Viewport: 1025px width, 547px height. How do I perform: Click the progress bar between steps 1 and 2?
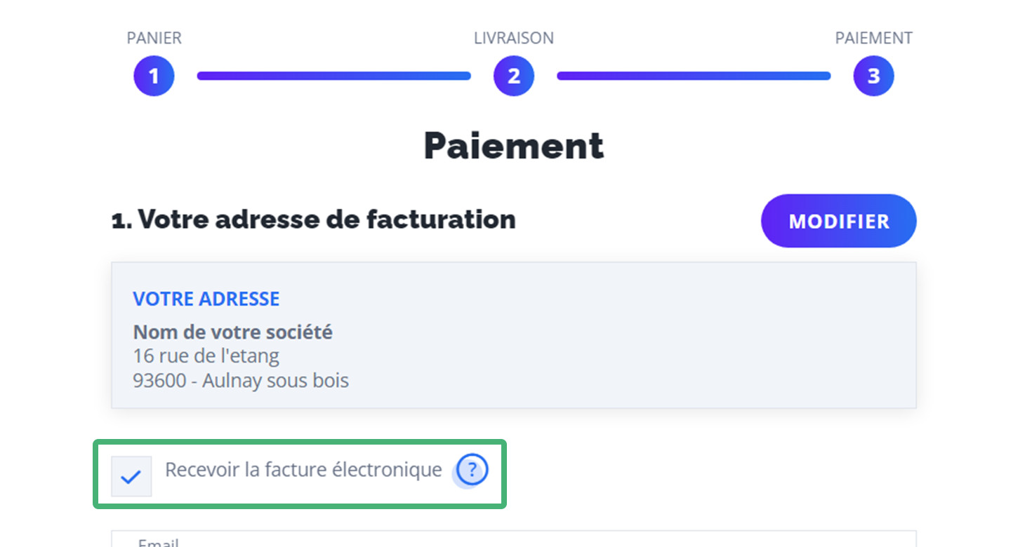[x=333, y=76]
